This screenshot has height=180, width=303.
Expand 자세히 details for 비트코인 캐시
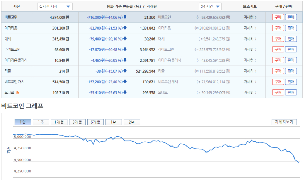point(250,82)
